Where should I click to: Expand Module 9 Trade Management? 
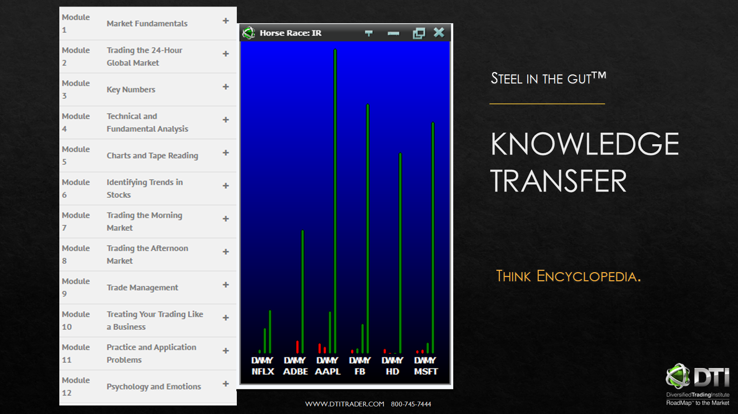tap(225, 285)
